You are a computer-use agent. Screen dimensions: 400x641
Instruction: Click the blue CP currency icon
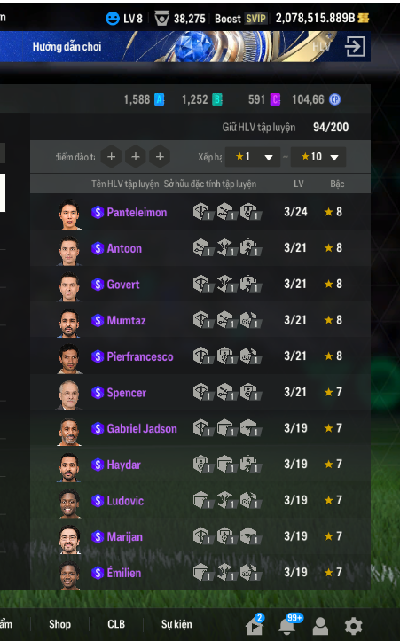point(334,99)
